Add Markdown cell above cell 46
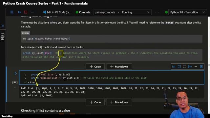210x118 pixels. (x=119, y=67)
